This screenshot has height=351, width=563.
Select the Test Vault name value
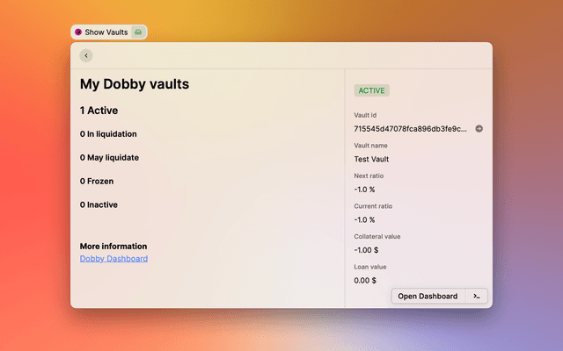coord(371,159)
